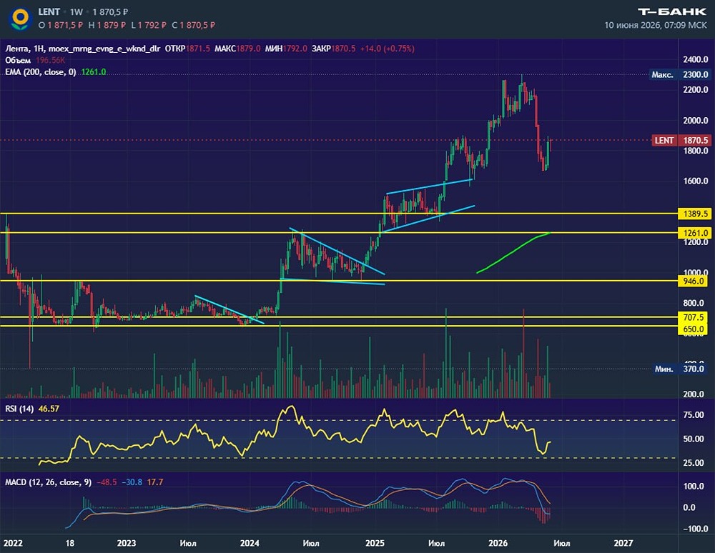Click the 2400.0 price axis tick
Screen dimensions: 715x553
tap(696, 60)
